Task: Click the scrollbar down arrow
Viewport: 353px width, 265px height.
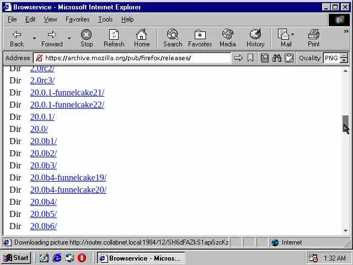Action: click(345, 231)
